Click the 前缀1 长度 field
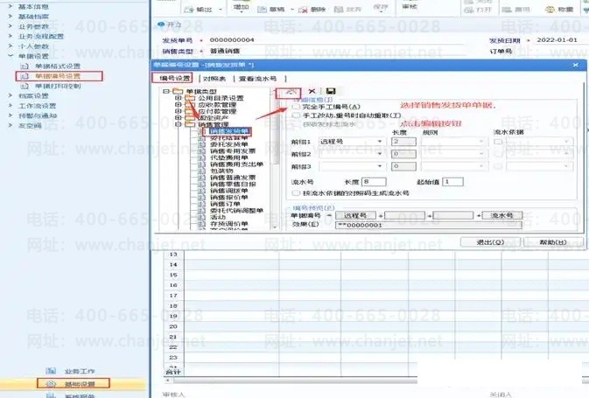Viewport: 589px width, 398px height. click(x=403, y=142)
